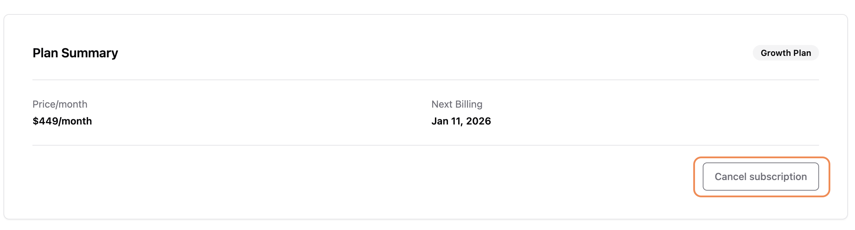
Task: Click the Plan Summary heading
Action: tap(75, 53)
